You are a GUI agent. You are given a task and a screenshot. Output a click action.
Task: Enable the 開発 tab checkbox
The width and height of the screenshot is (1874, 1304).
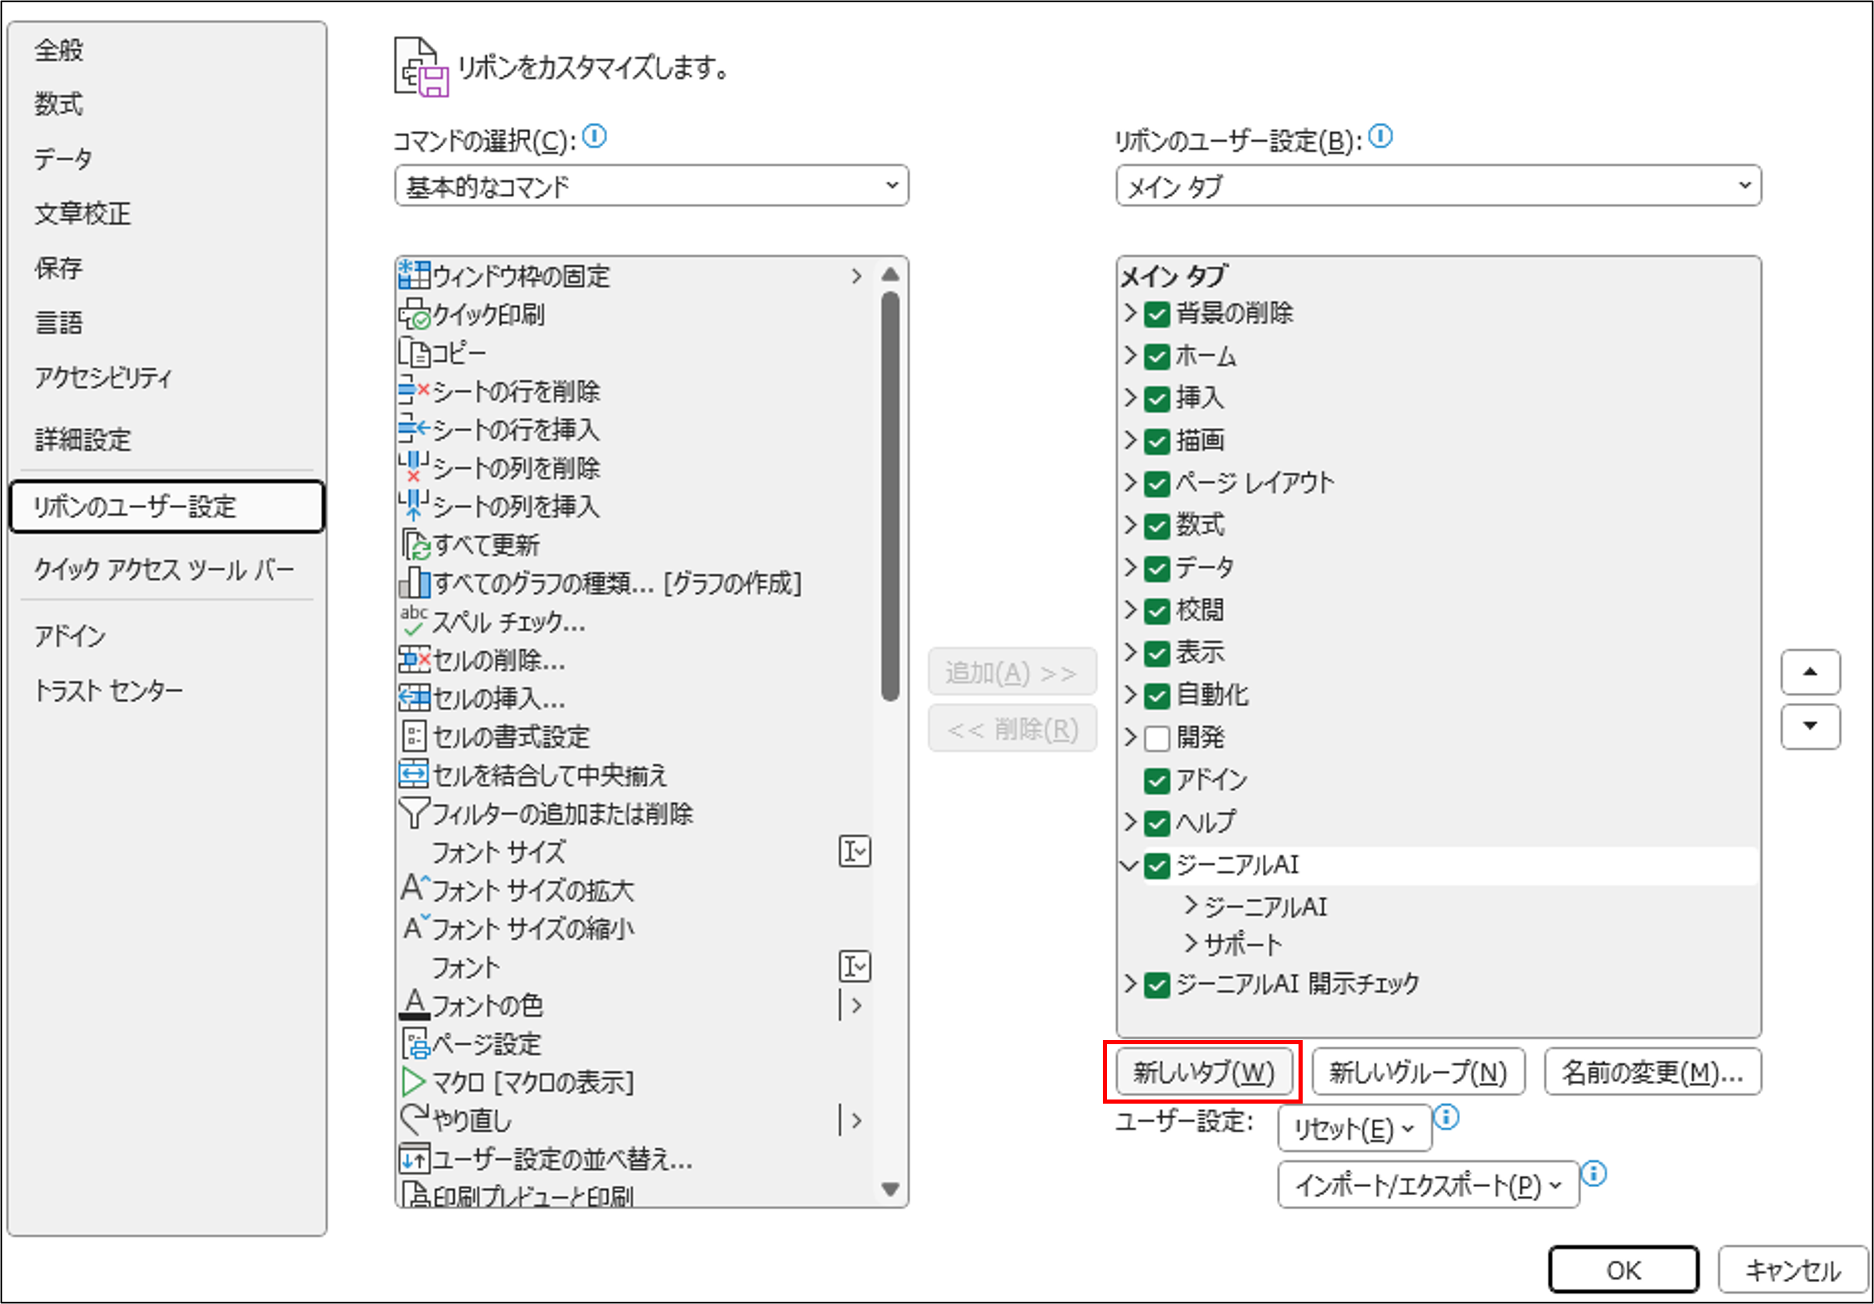[1157, 738]
